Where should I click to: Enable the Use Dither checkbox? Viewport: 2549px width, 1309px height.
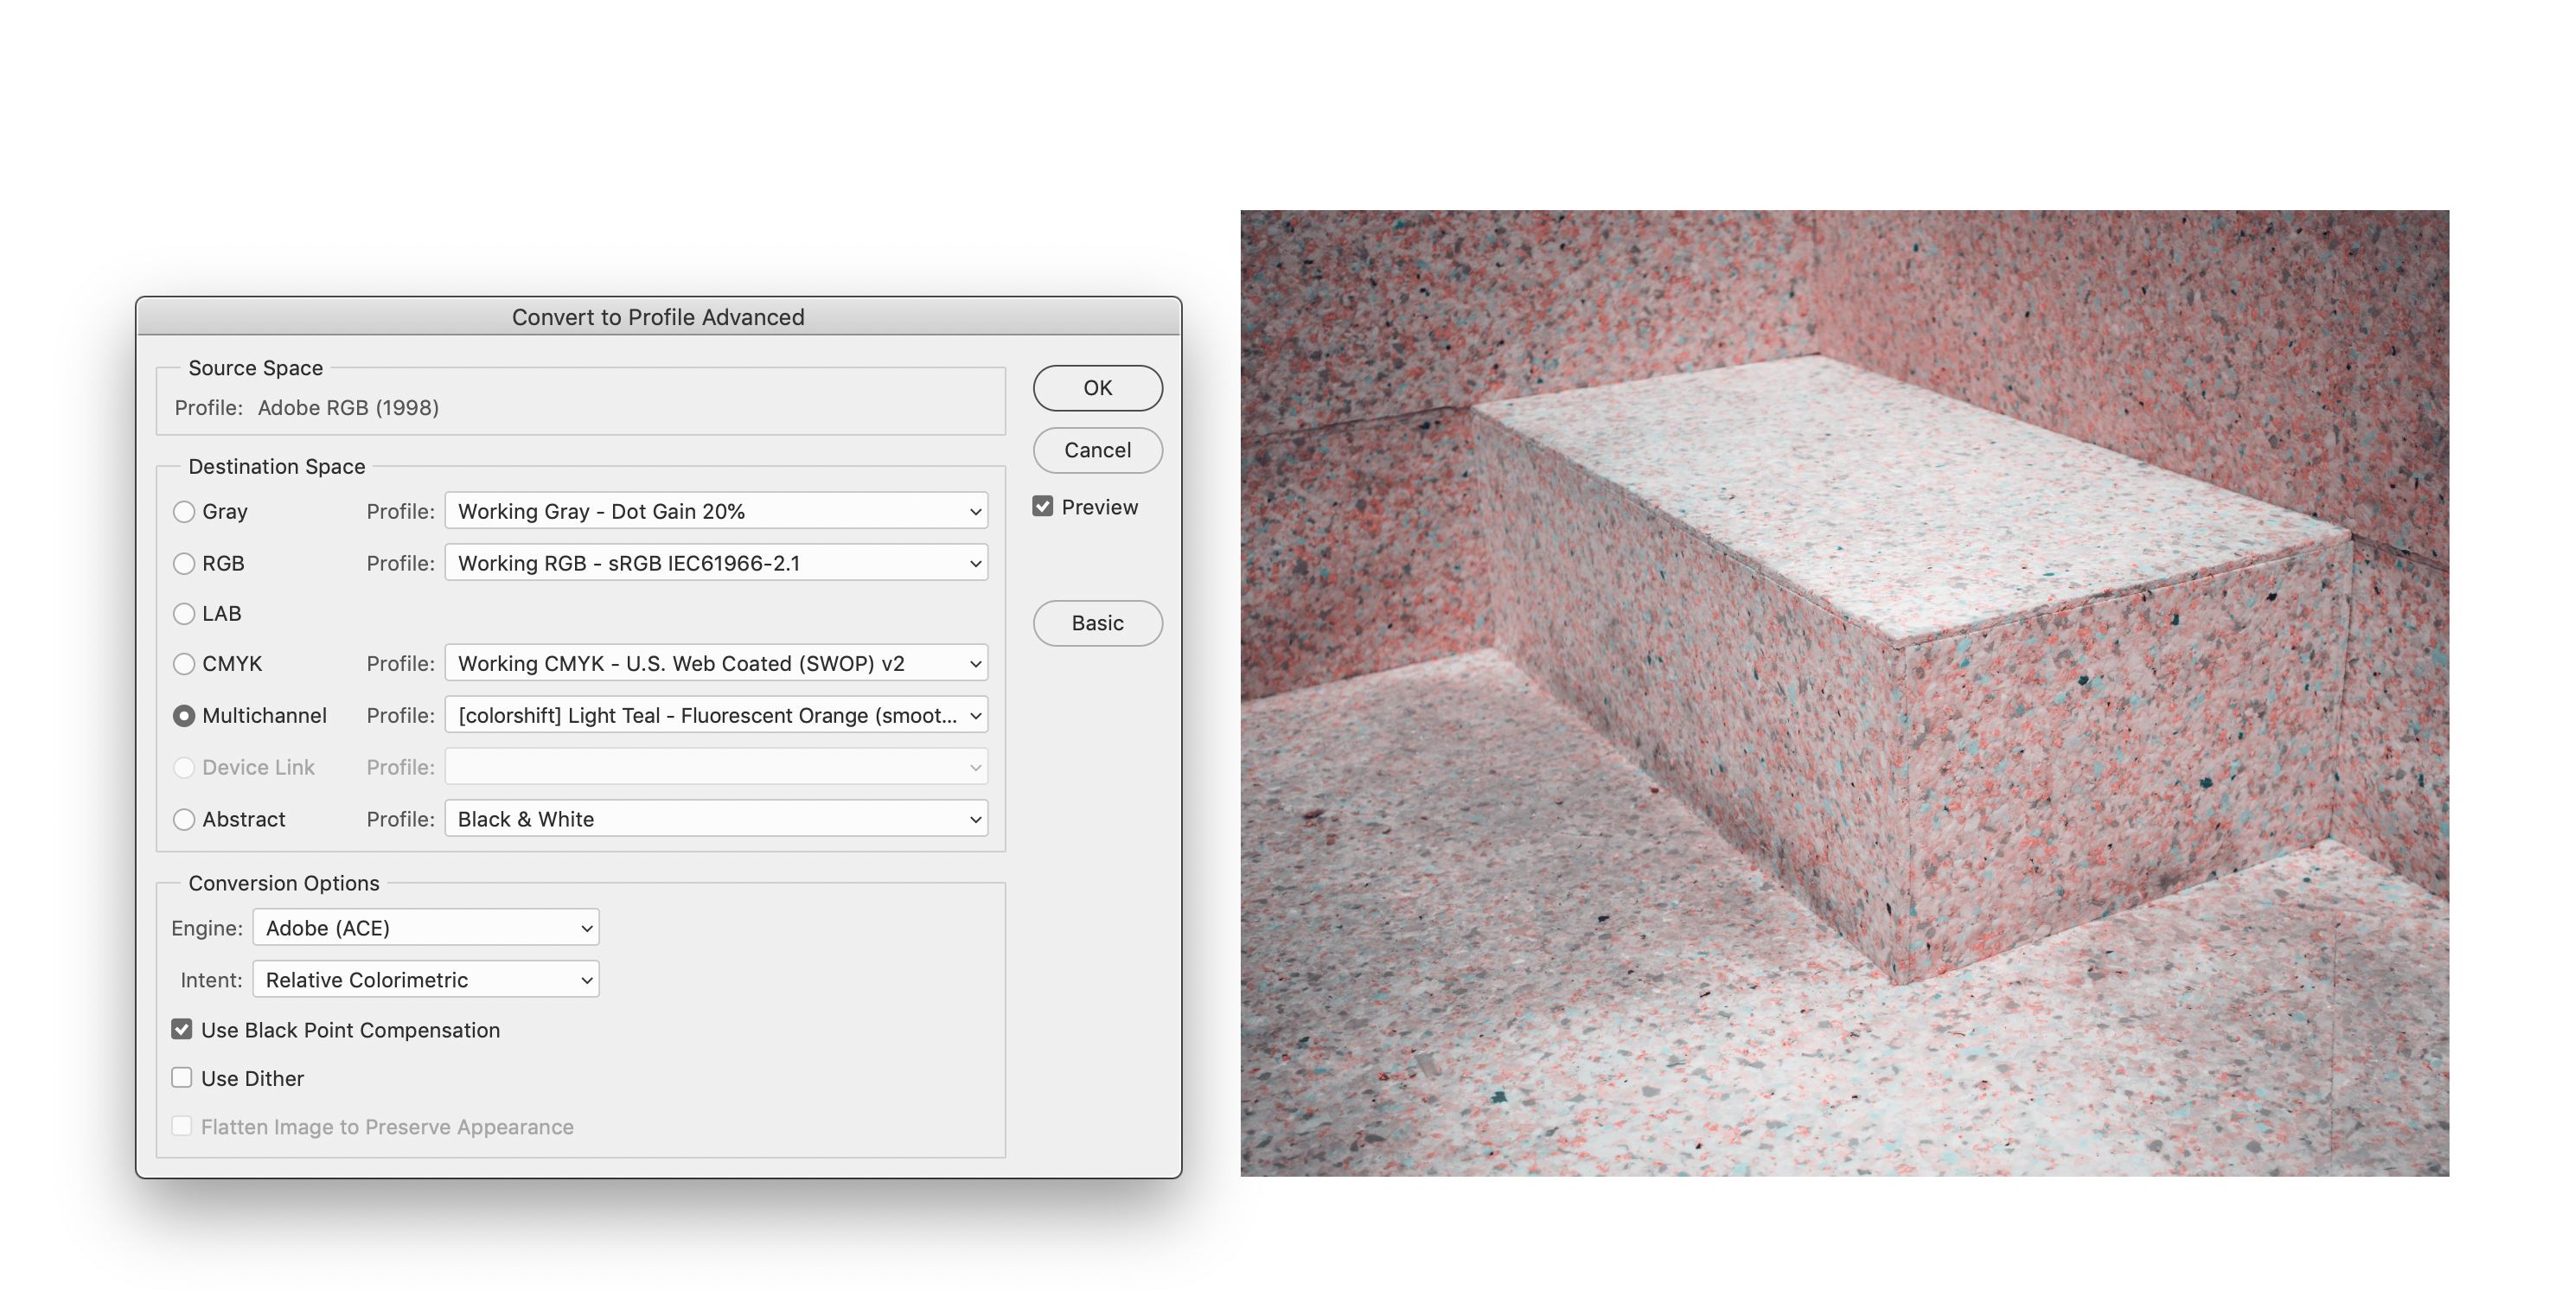182,1077
